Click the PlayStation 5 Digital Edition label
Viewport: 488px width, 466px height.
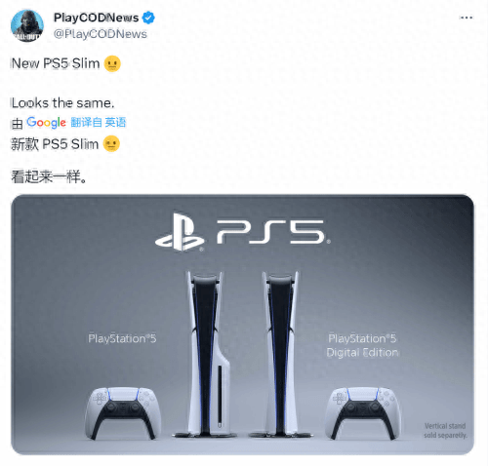click(362, 345)
